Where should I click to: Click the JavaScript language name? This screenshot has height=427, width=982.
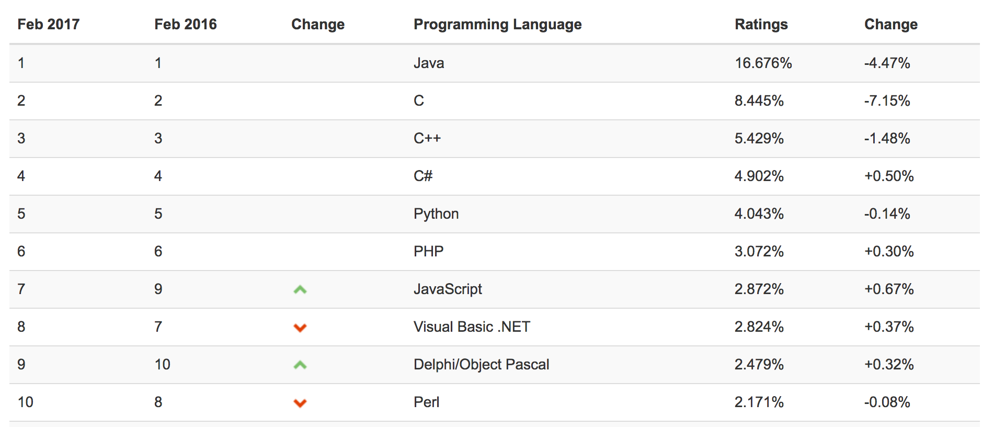(447, 289)
